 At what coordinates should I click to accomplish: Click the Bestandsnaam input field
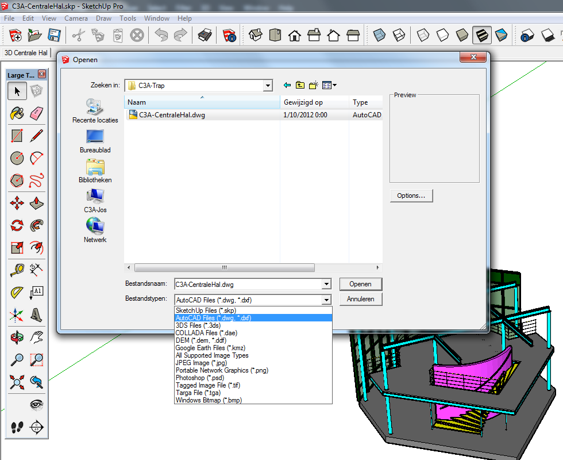(248, 284)
